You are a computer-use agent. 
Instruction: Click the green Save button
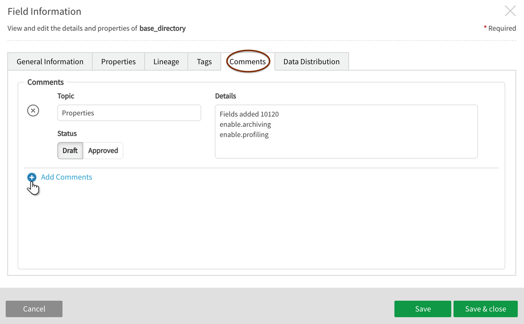[x=423, y=309]
